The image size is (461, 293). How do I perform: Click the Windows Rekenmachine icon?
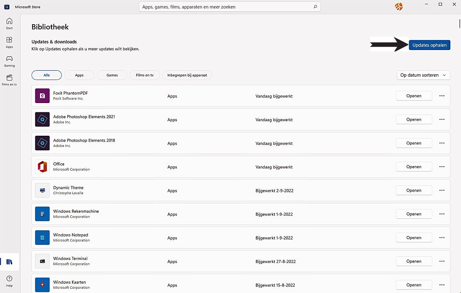(42, 214)
